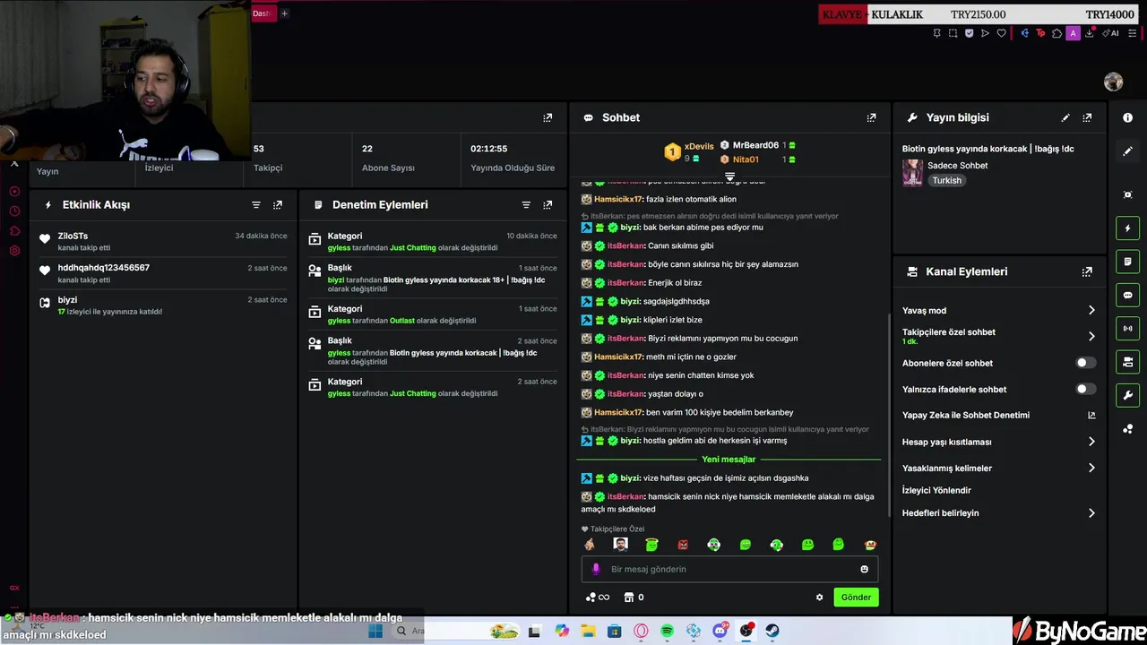Click the Abone Sayısı value 22
The height and width of the screenshot is (645, 1147).
pos(367,149)
